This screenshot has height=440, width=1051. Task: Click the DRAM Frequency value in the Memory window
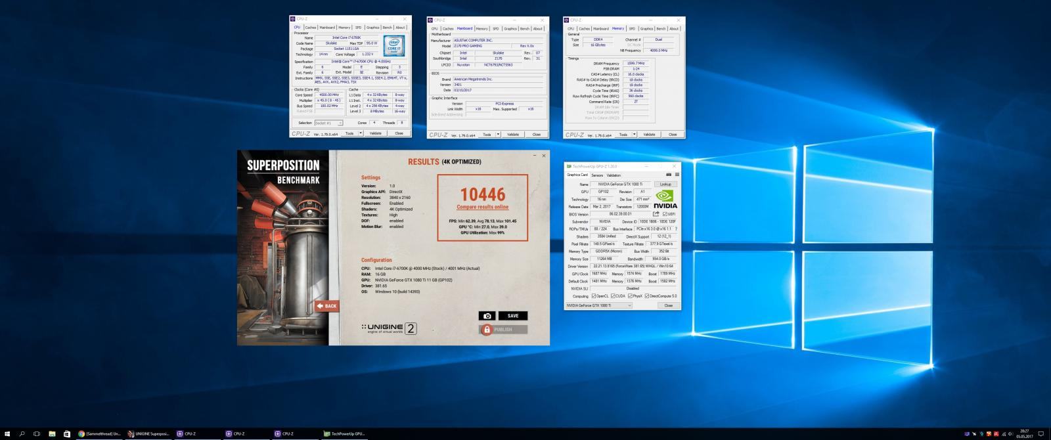(x=637, y=64)
